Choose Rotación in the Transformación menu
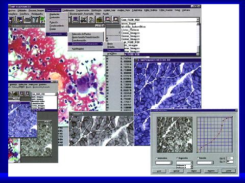Image resolution: width=245 pixels, height=183 pixels. 54,22
